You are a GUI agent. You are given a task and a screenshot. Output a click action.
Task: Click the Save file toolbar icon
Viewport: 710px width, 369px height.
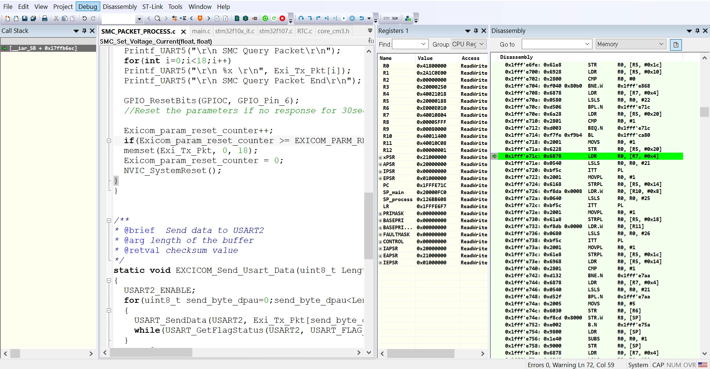[x=24, y=18]
